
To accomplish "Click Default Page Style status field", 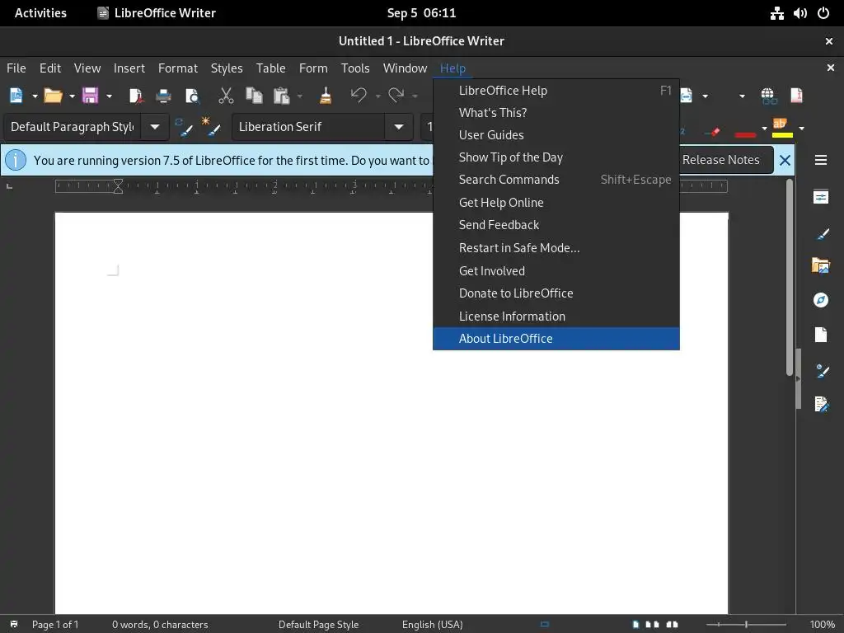I will pyautogui.click(x=318, y=625).
